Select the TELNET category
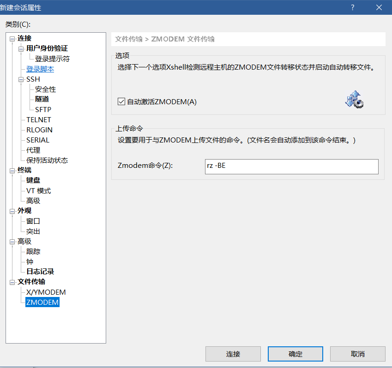The height and width of the screenshot is (368, 392). point(38,120)
